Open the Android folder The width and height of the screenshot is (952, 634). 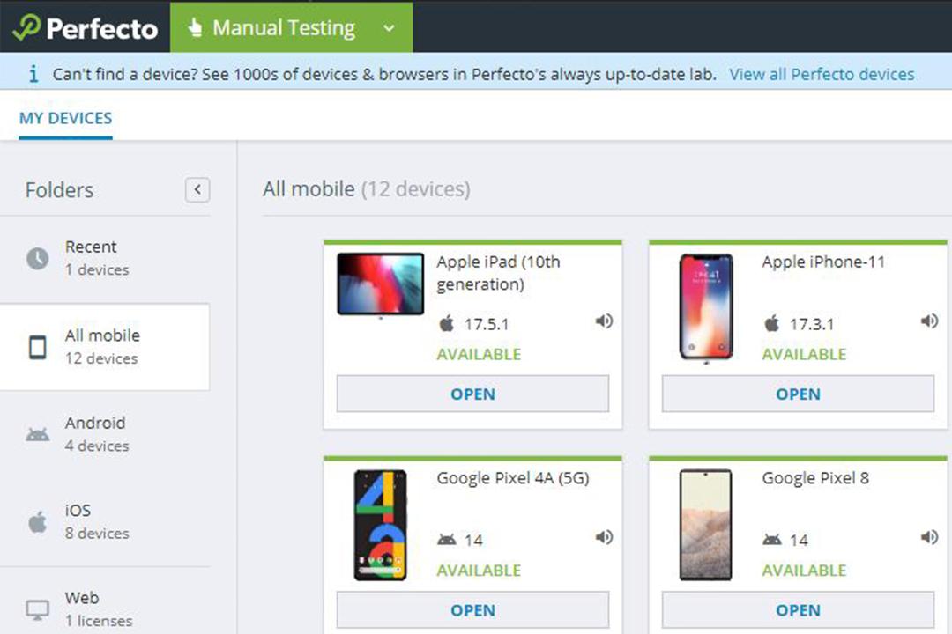click(x=105, y=434)
